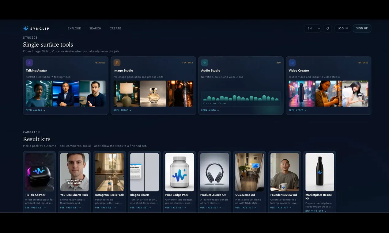This screenshot has width=389, height=233.
Task: Select the Instagram Reels Pack kitchen thumbnail
Action: tap(110, 172)
